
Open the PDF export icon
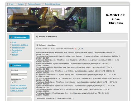[75, 49]
